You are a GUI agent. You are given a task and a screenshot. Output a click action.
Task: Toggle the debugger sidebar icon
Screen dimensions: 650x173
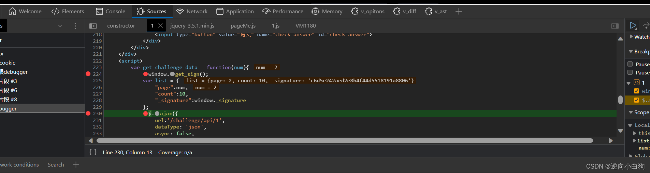click(x=615, y=26)
